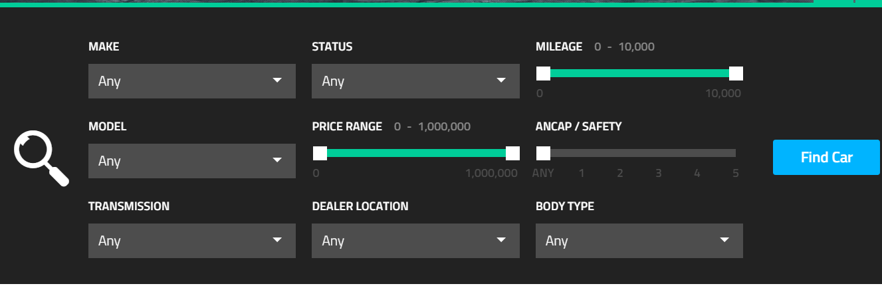Expand the Status dropdown
The width and height of the screenshot is (882, 306).
(x=415, y=81)
